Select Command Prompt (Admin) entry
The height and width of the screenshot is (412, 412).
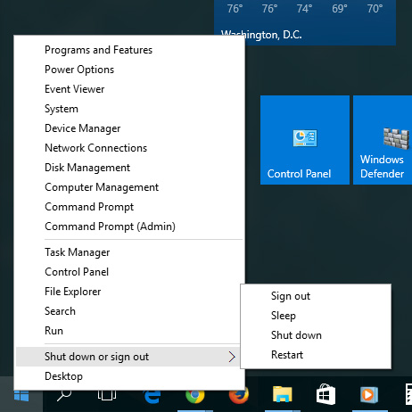[110, 227]
